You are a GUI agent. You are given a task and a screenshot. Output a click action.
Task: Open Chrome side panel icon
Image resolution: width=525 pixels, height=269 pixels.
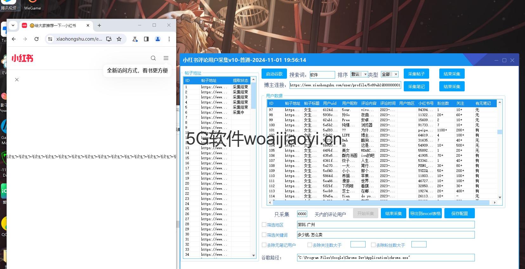click(x=146, y=39)
